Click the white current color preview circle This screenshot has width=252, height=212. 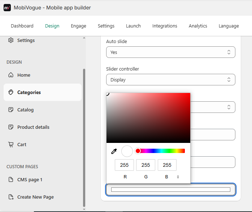coord(127,151)
